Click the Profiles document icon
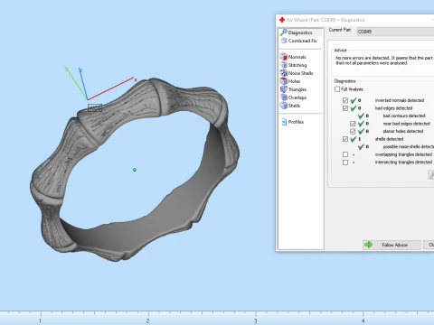The image size is (434, 325). (x=284, y=122)
